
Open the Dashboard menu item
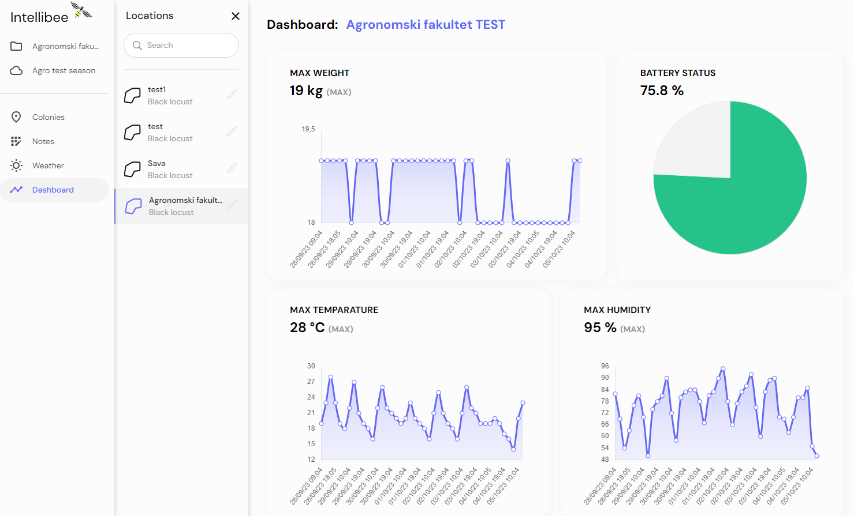[54, 190]
